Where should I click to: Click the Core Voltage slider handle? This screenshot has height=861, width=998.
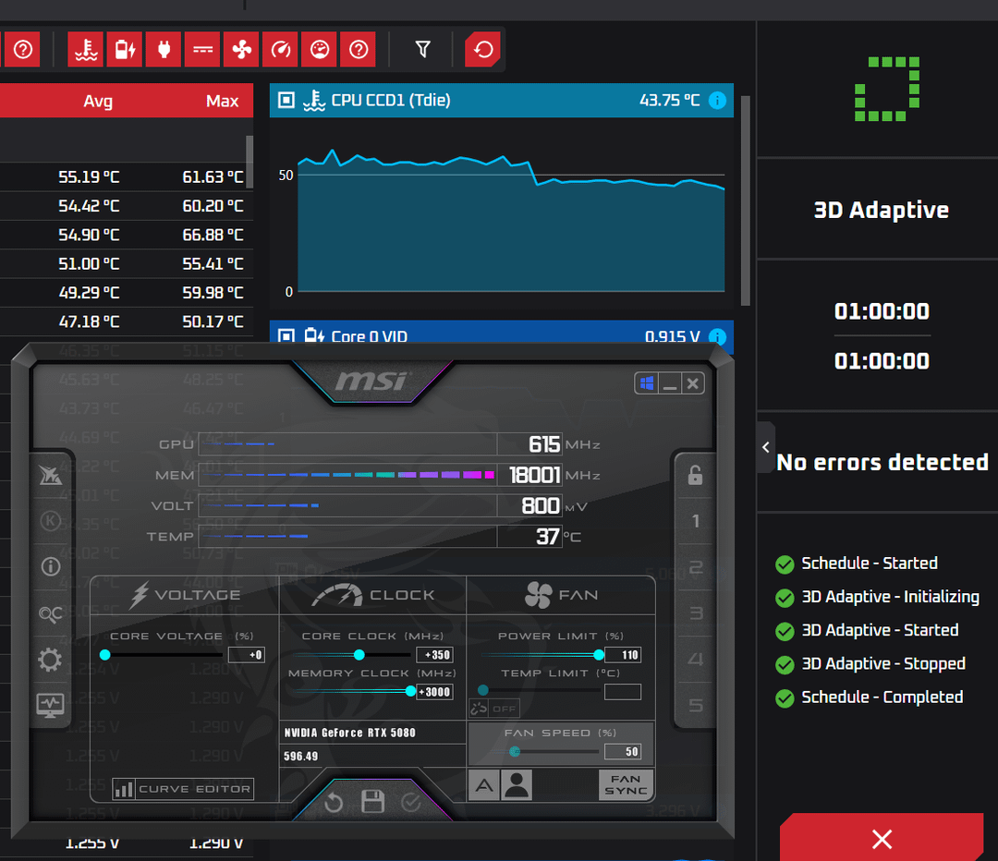click(x=105, y=655)
